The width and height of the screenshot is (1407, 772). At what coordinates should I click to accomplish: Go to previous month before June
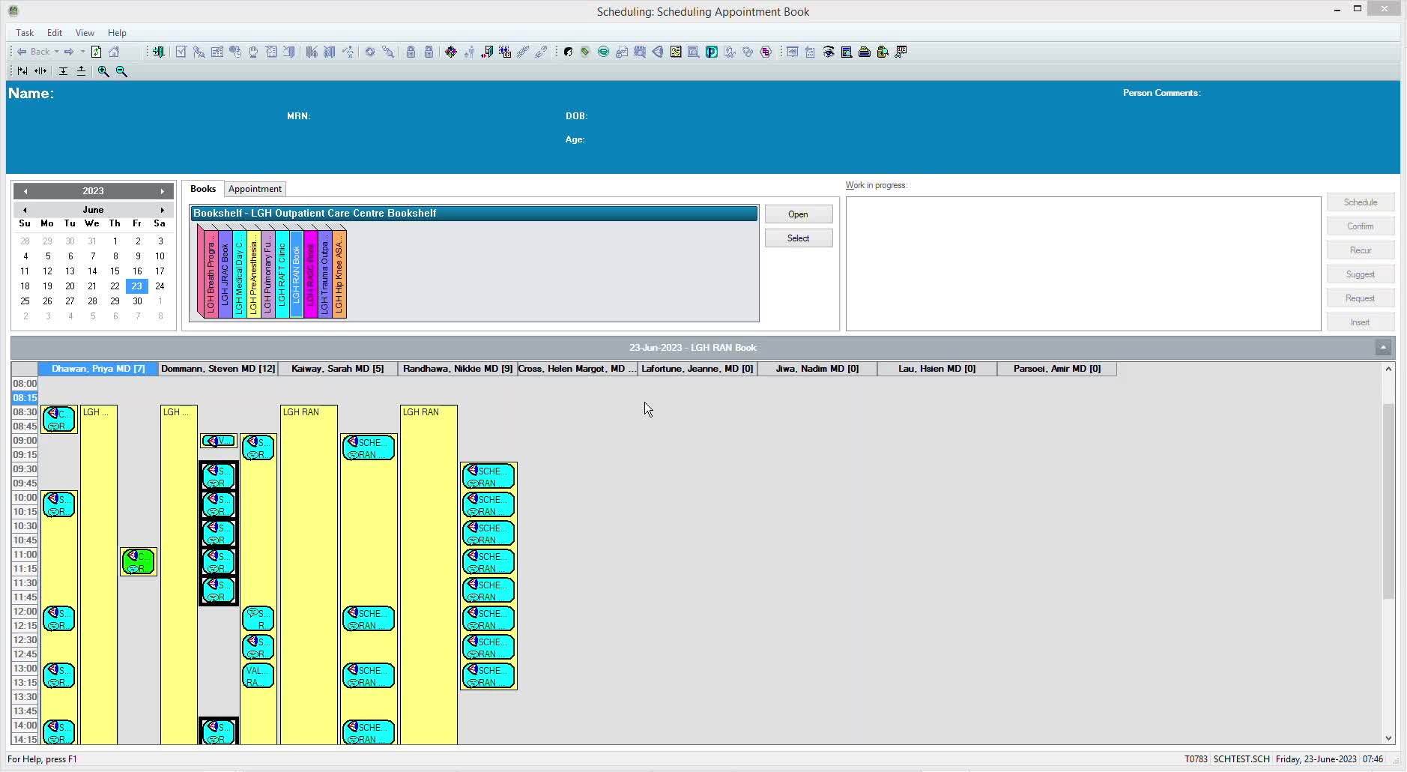tap(25, 210)
